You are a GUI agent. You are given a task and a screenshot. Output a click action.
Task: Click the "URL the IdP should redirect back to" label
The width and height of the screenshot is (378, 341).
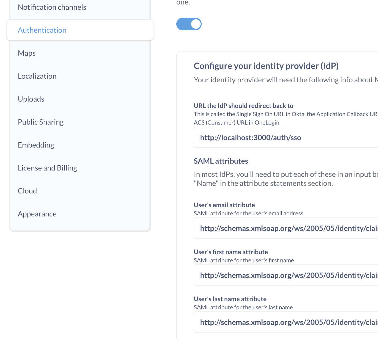(x=243, y=106)
